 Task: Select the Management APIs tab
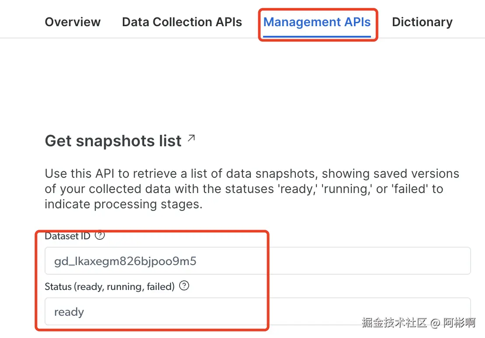tap(317, 22)
